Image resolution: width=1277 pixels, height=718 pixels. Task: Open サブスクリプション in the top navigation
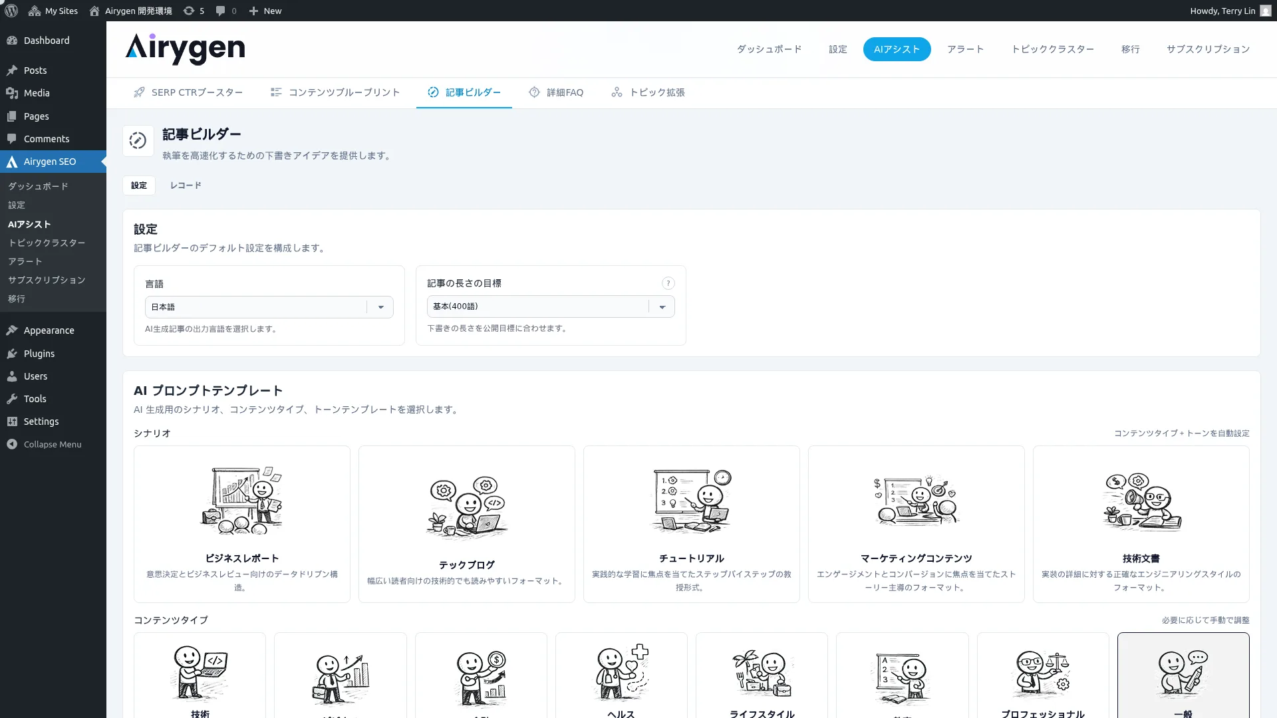[1208, 49]
